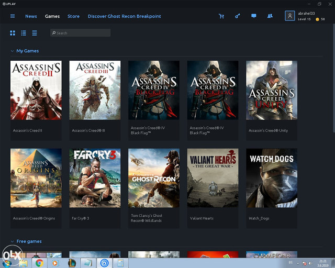The width and height of the screenshot is (335, 268).
Task: Collapse the Free games section
Action: (x=12, y=241)
